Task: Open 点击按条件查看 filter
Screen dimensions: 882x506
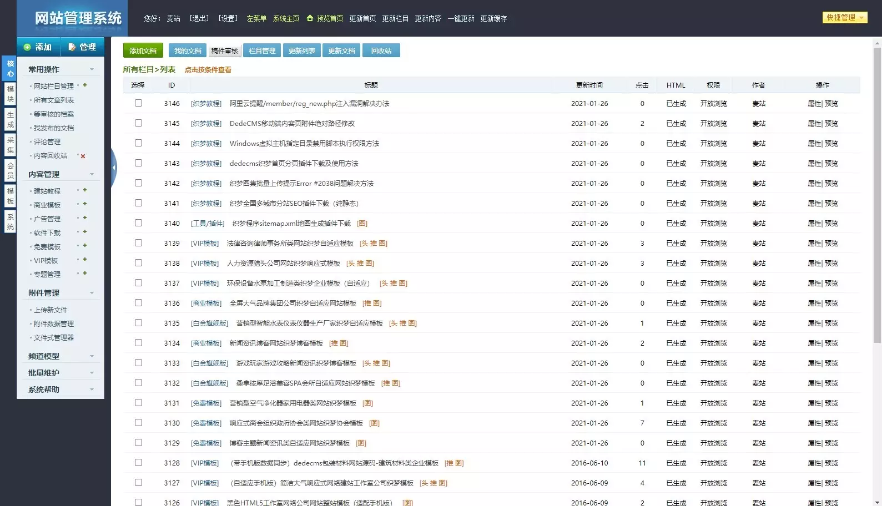Action: point(208,70)
